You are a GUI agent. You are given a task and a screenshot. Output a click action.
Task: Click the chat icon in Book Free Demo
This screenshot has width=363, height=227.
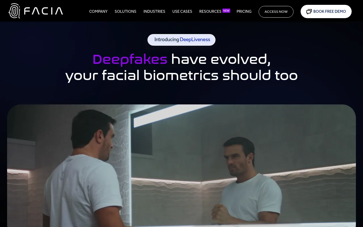click(x=309, y=12)
